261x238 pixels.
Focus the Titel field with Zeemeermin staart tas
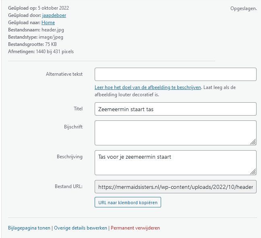click(x=176, y=109)
